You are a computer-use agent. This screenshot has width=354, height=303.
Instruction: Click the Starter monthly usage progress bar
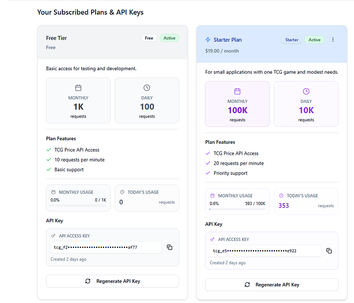pos(237,209)
